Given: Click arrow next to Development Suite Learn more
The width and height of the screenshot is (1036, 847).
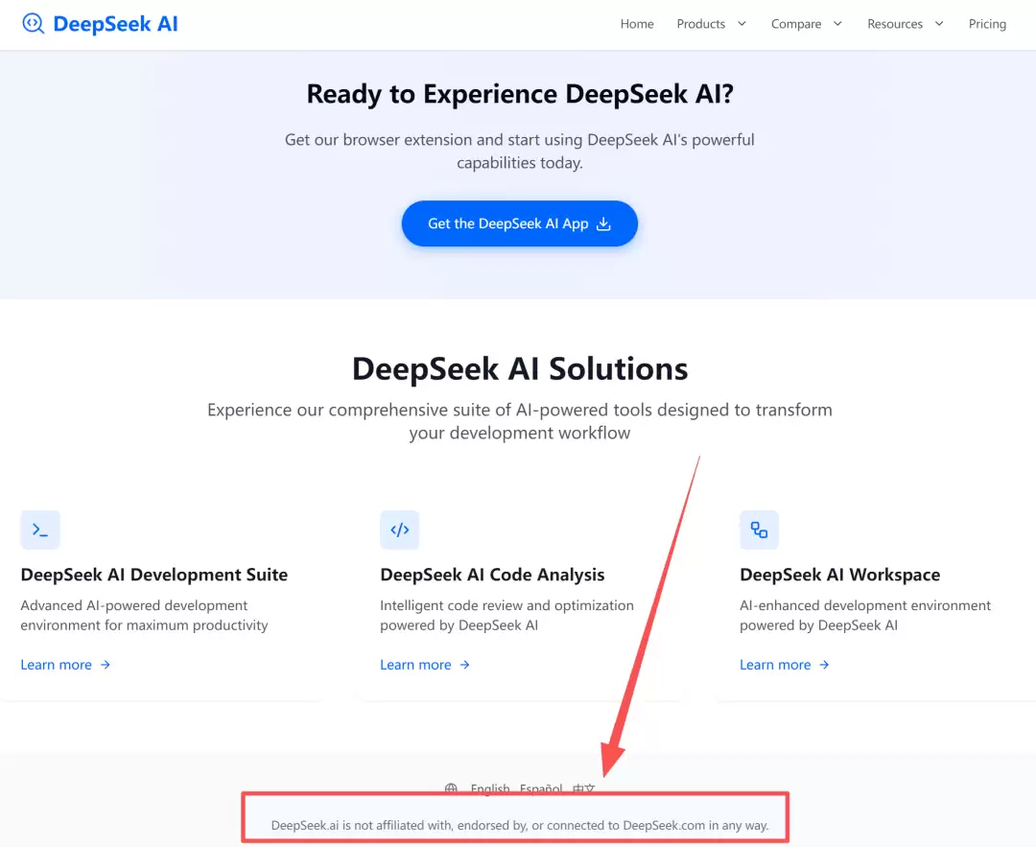Looking at the screenshot, I should (106, 665).
